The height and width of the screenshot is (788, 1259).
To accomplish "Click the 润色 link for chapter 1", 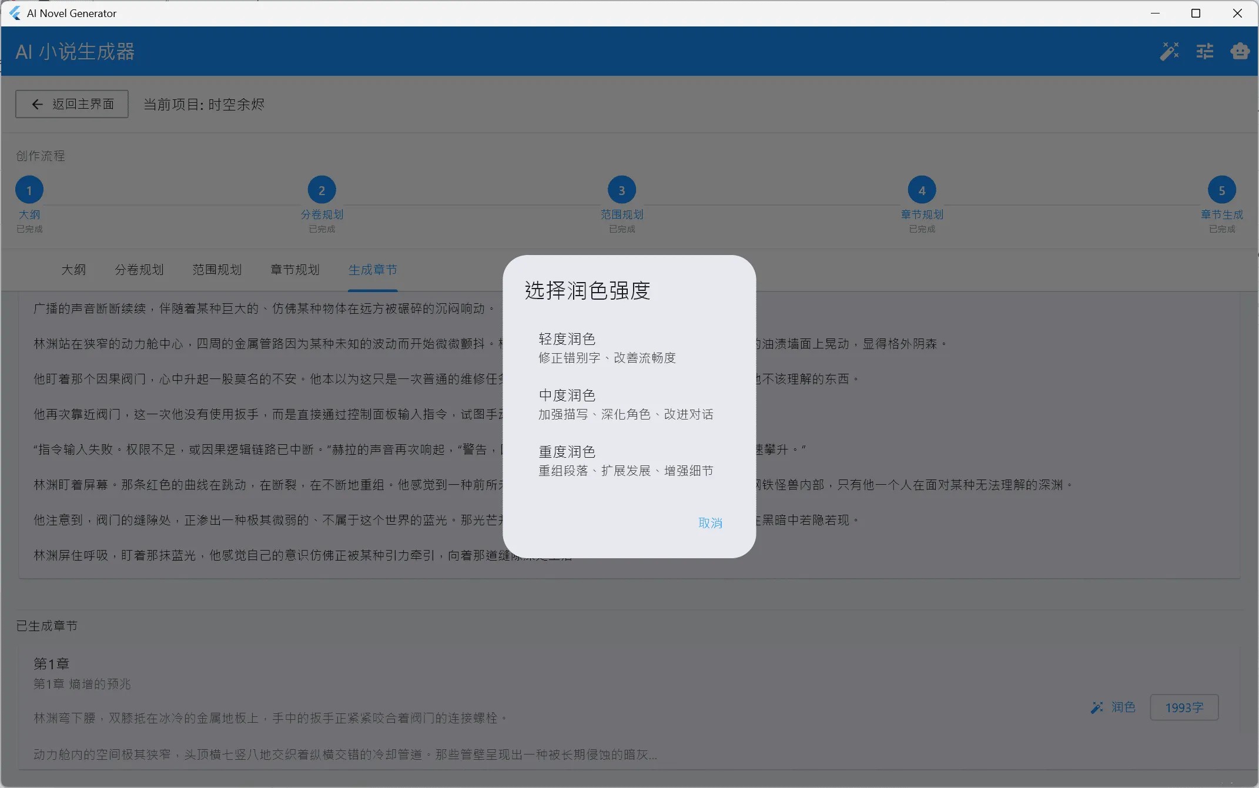I will click(1123, 707).
